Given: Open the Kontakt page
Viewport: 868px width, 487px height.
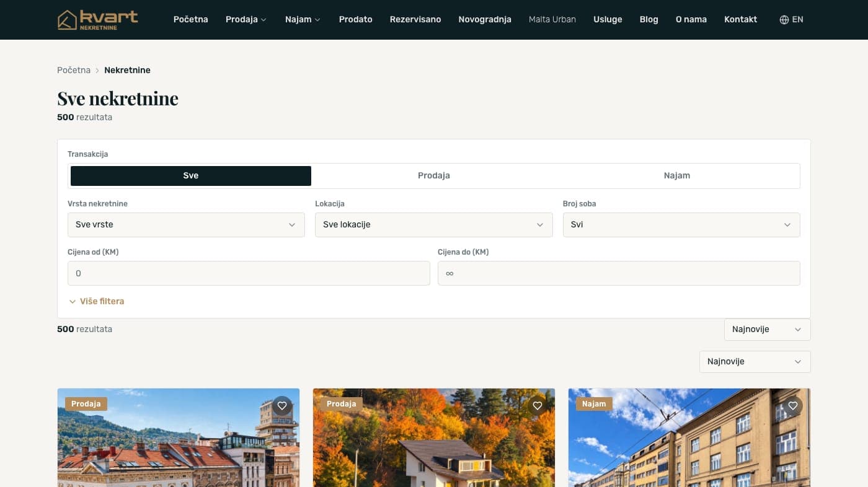Looking at the screenshot, I should point(741,20).
